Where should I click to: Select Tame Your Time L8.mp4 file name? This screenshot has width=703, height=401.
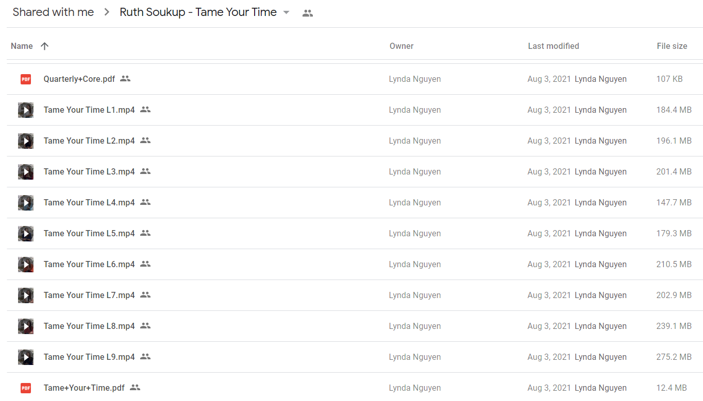(89, 326)
